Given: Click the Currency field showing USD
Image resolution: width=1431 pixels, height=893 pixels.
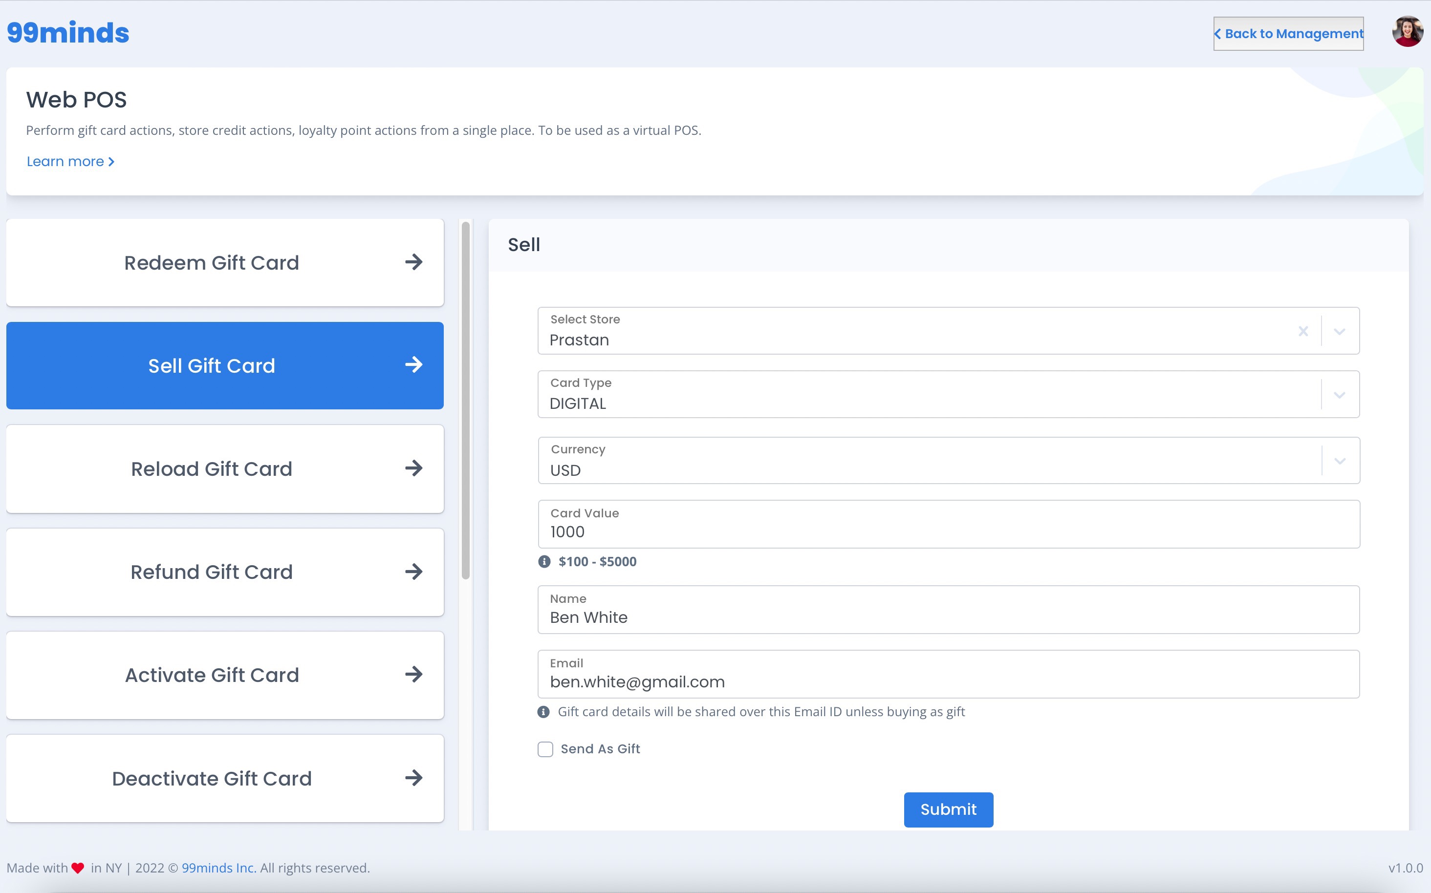Looking at the screenshot, I should pos(948,461).
